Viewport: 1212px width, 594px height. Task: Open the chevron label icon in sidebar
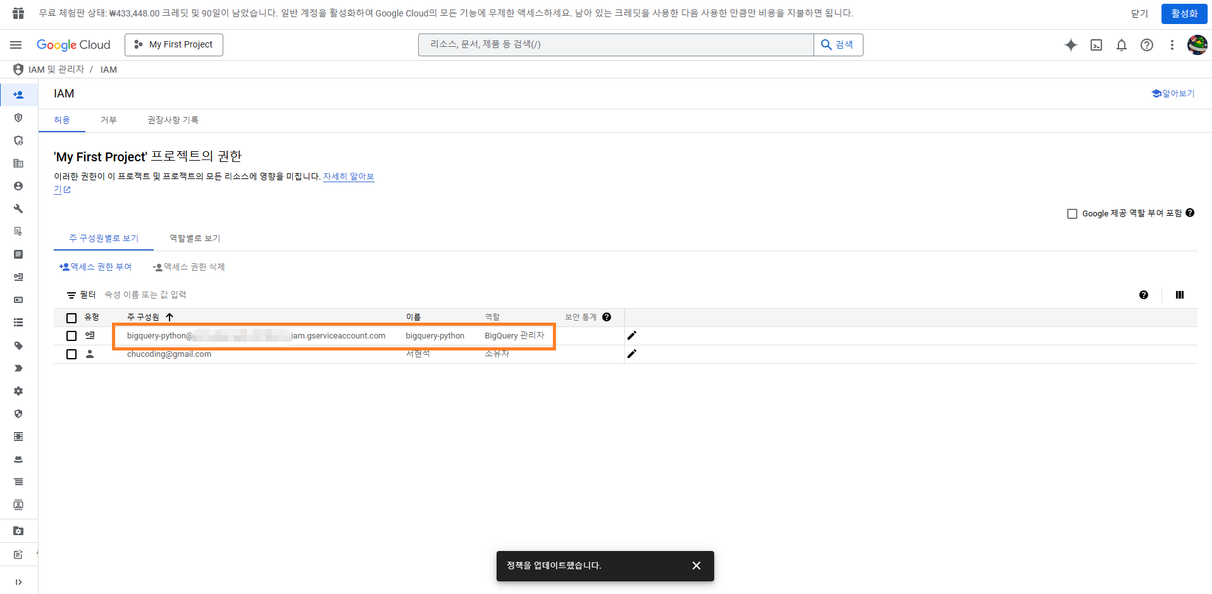pyautogui.click(x=18, y=368)
